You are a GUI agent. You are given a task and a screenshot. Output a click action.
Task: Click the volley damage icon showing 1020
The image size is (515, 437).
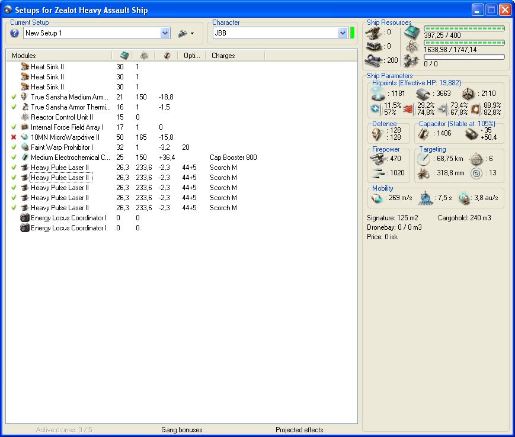tap(378, 173)
